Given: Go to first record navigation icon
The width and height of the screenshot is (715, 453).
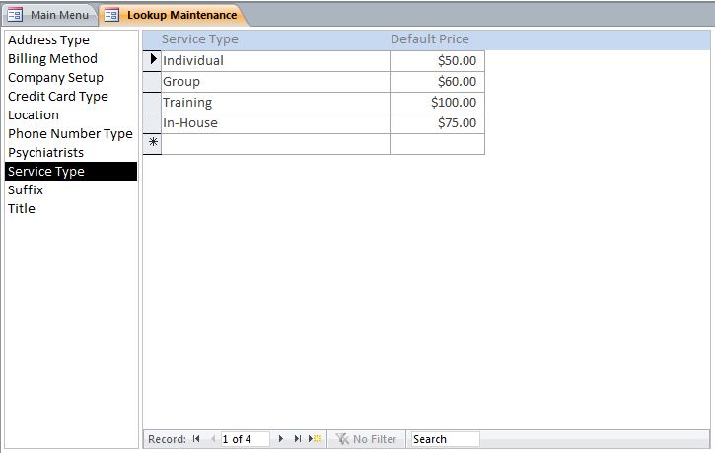Looking at the screenshot, I should 196,439.
